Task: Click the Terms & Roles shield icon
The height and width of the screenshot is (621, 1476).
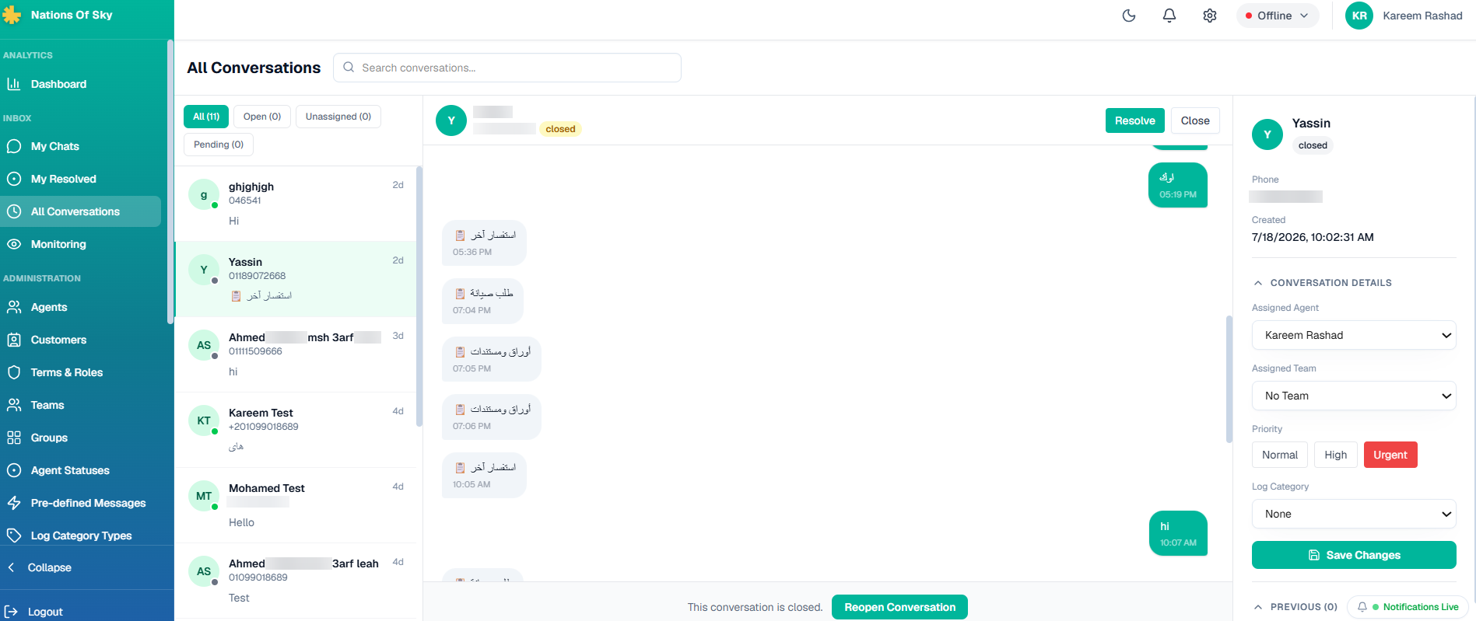Action: point(13,372)
